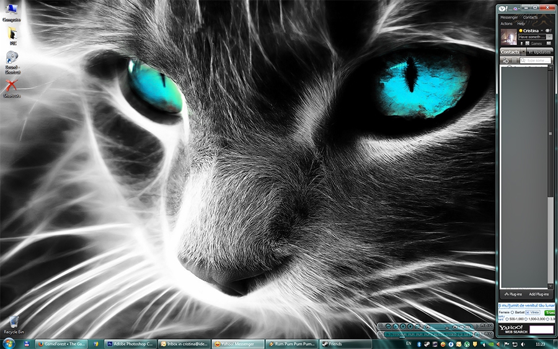The height and width of the screenshot is (349, 558).
Task: Switch to Adobe Photoshop taskbar button
Action: (x=130, y=344)
